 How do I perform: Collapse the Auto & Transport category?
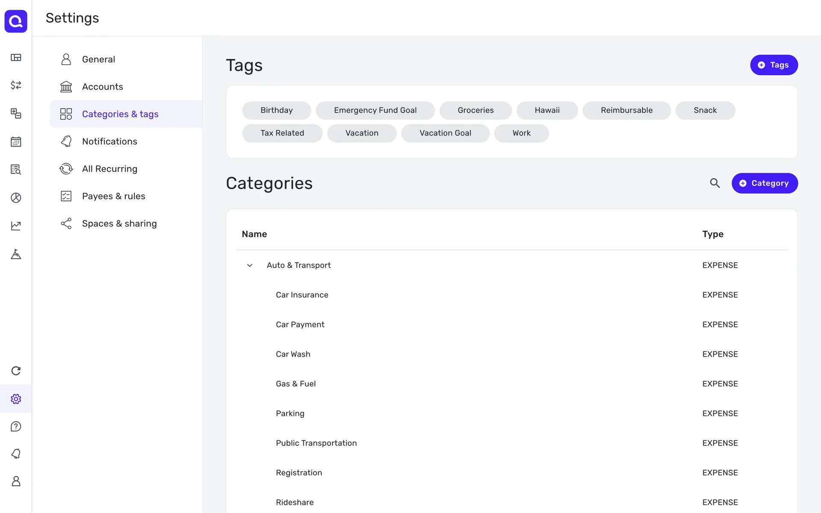[250, 265]
